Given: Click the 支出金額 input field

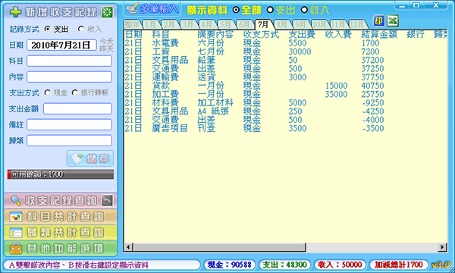Looking at the screenshot, I should [x=77, y=108].
